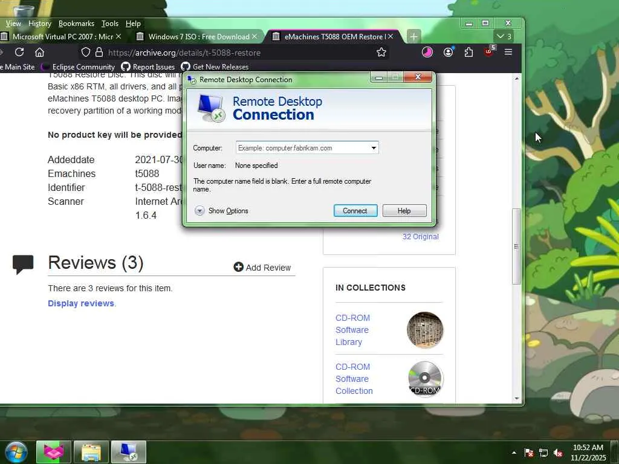Open the Firefox hamburger application menu

point(508,52)
